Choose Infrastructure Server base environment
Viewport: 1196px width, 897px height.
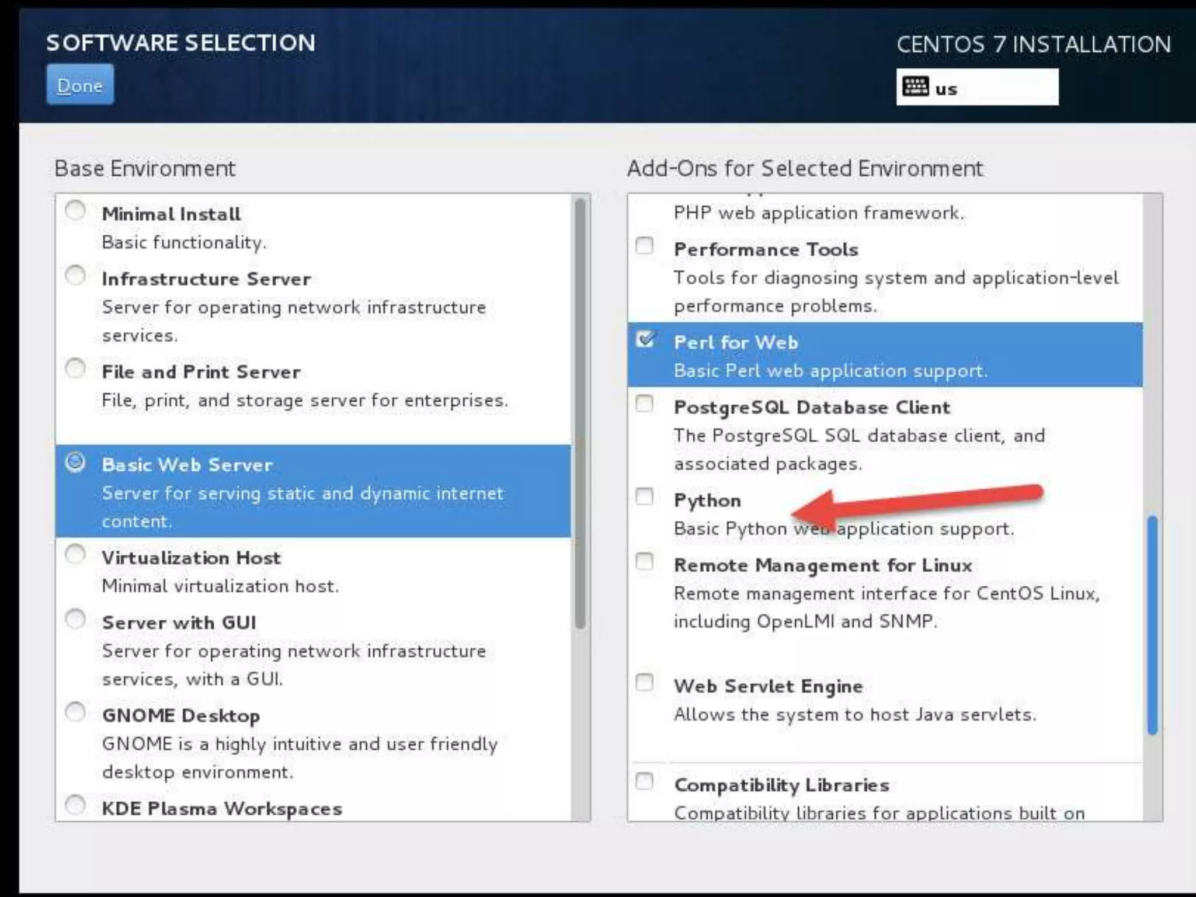75,275
